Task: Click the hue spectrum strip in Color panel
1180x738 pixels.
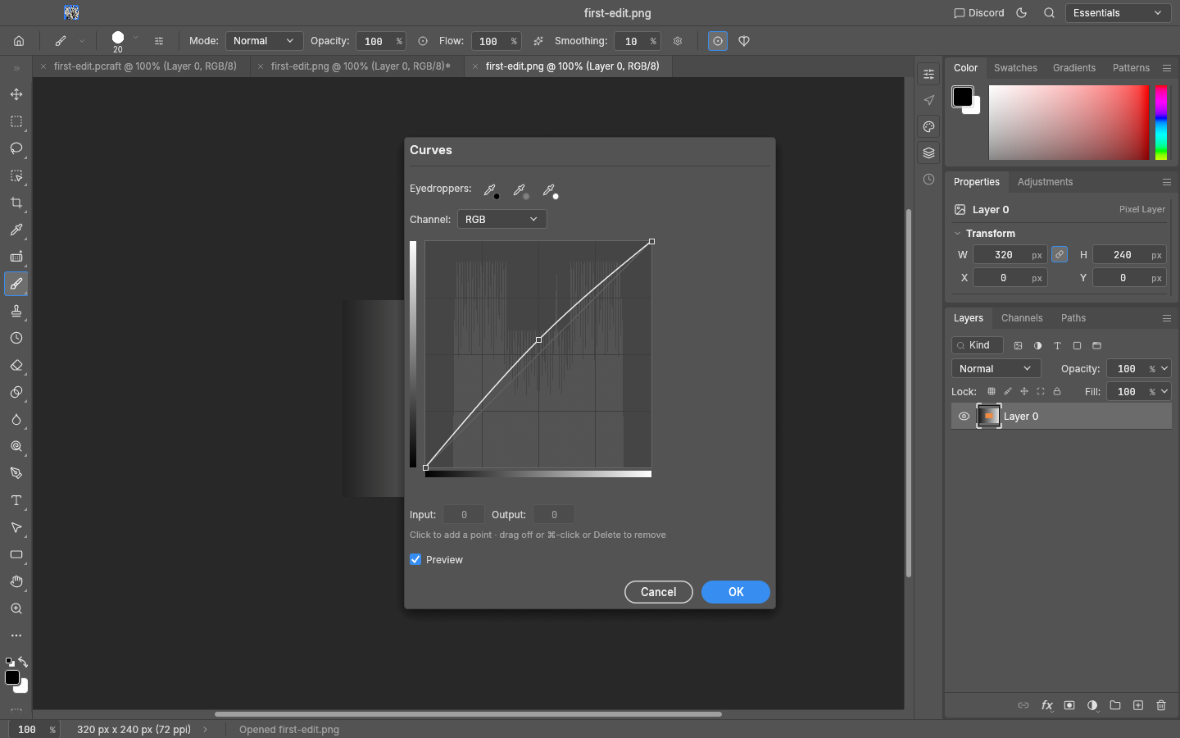Action: coord(1161,122)
